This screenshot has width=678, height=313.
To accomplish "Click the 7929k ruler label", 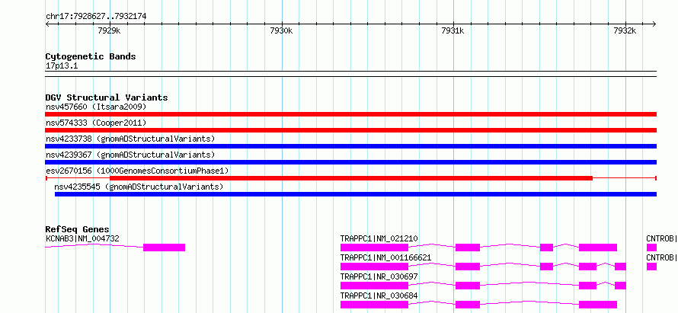I will (109, 30).
